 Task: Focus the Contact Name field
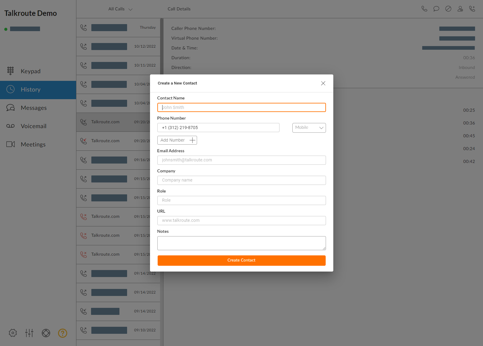point(241,107)
